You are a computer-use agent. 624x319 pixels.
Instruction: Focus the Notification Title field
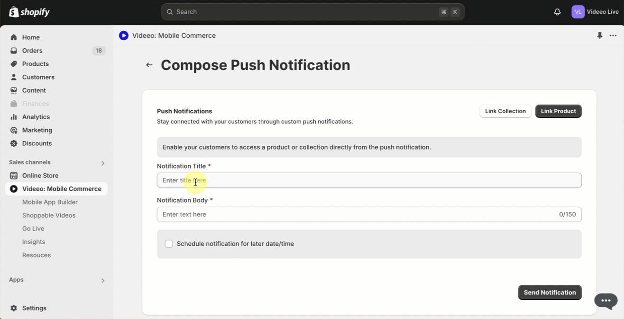[369, 180]
